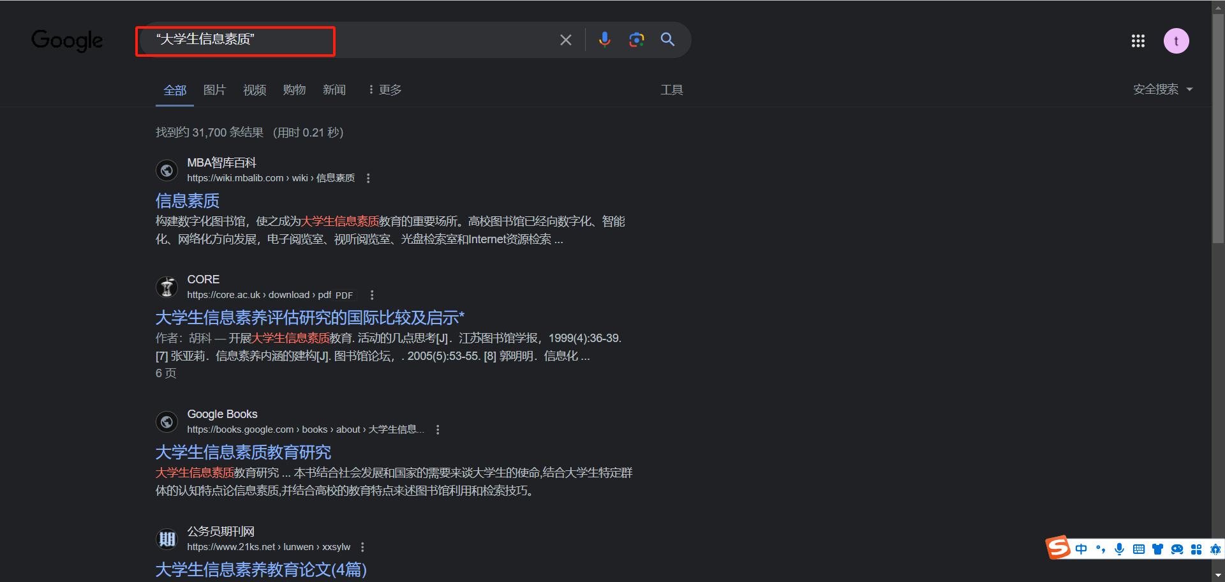The image size is (1225, 582).
Task: Click the CORE site name
Action: tap(203, 280)
